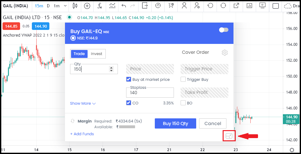Click the counter-clockwise reset icon
301x154 pixels.
(210, 5)
